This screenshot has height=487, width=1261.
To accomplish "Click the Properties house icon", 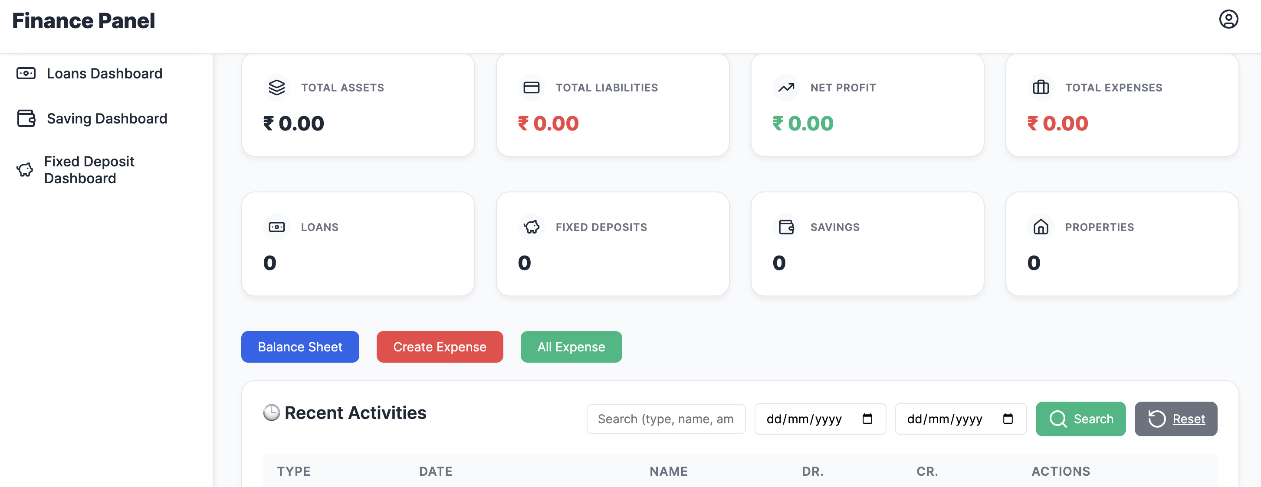I will tap(1041, 227).
